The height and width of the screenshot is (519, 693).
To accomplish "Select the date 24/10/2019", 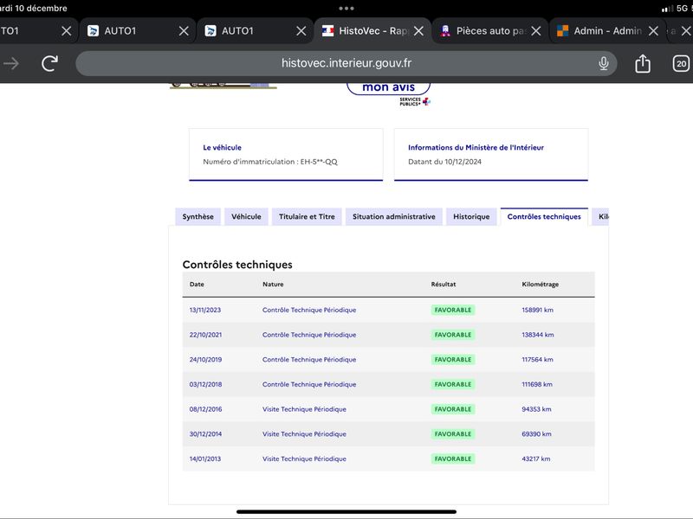I will 205,359.
